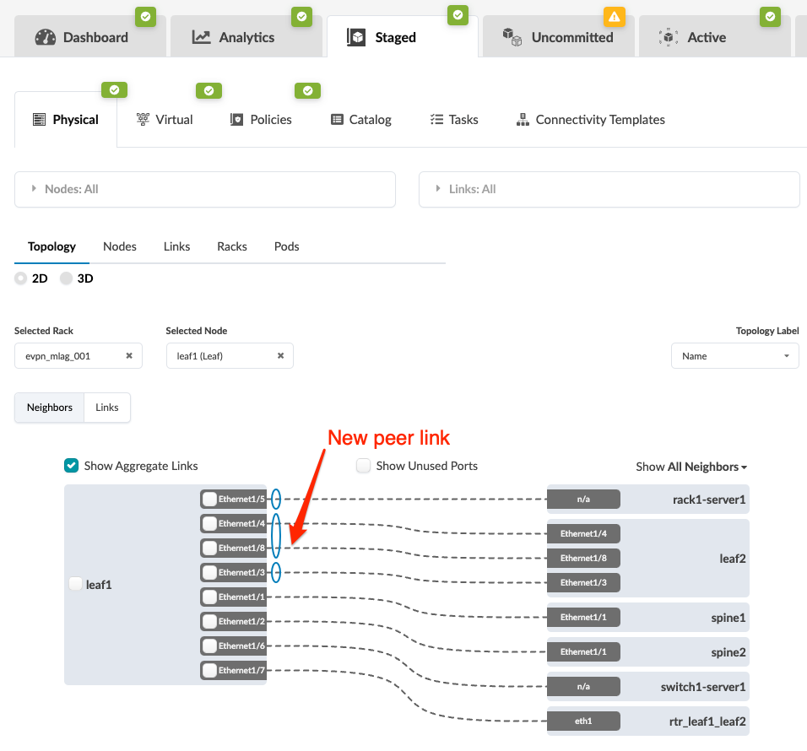The image size is (807, 751).
Task: Click green check badge above Virtual
Action: [x=209, y=91]
